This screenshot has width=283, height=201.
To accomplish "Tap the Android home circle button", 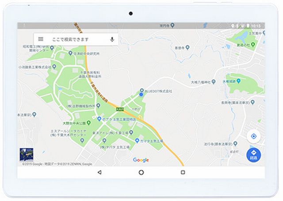I will [x=141, y=173].
